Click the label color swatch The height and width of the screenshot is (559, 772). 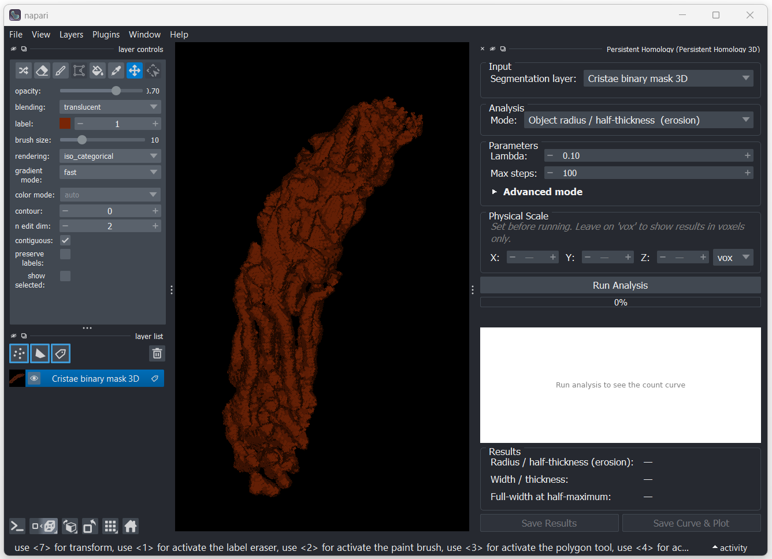tap(65, 124)
